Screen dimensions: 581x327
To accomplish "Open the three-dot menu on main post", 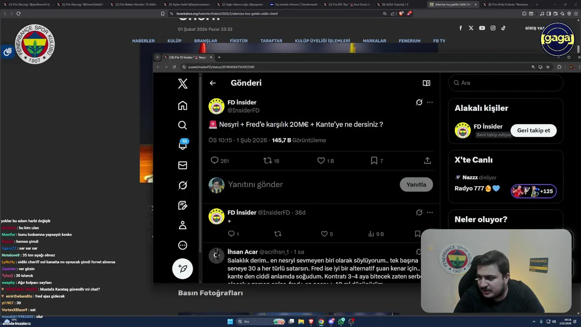I will coord(430,102).
